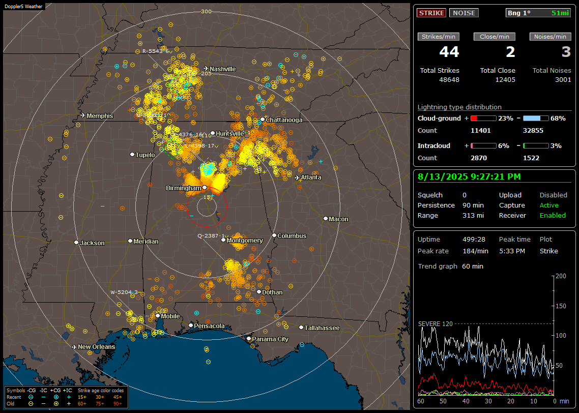Click the Panama City marker
This screenshot has height=413, width=579.
point(249,338)
